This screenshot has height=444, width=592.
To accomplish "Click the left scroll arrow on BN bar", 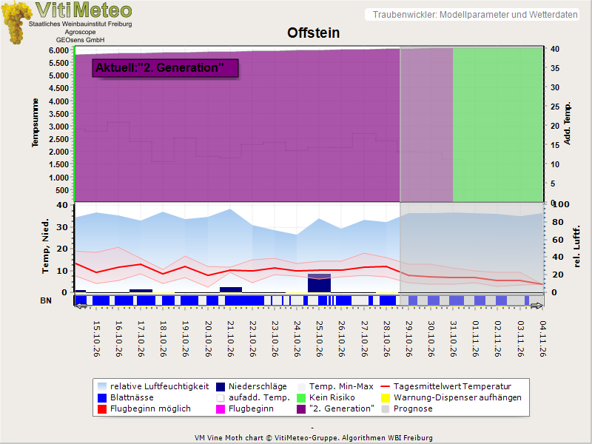I will (81, 306).
